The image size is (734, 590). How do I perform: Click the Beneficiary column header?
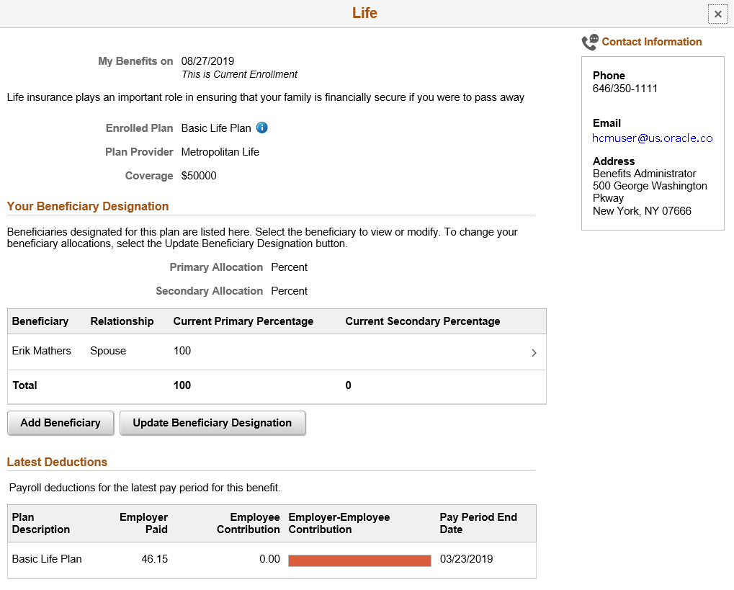coord(40,321)
